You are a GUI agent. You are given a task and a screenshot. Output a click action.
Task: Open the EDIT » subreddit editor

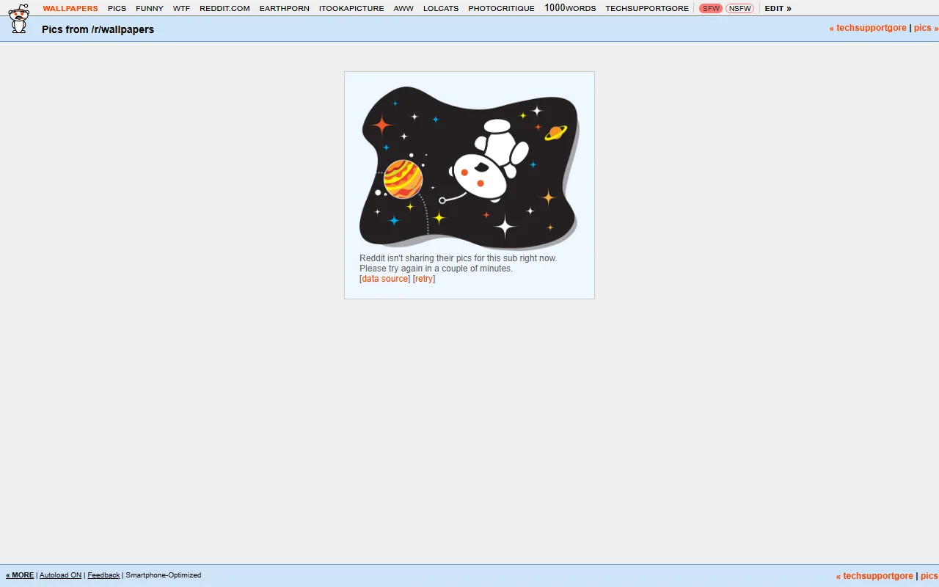click(778, 8)
